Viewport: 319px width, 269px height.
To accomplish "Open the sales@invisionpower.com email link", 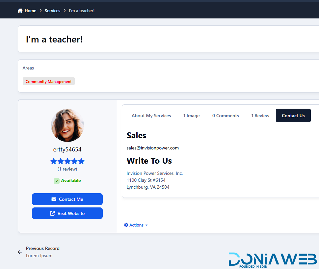I will click(152, 148).
